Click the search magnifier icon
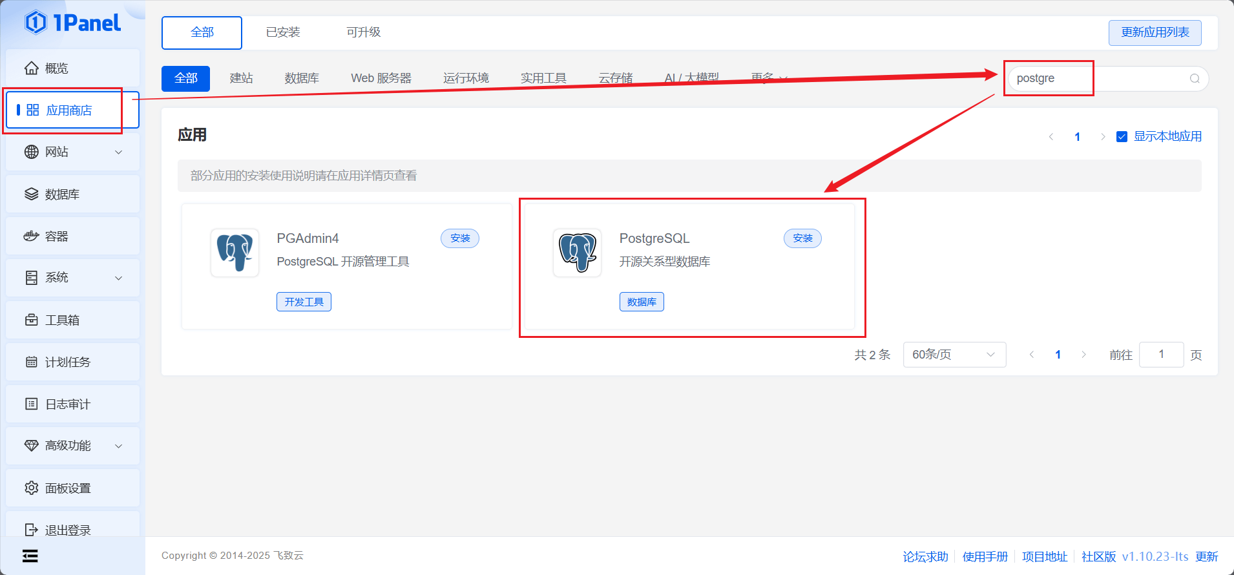 pyautogui.click(x=1195, y=79)
